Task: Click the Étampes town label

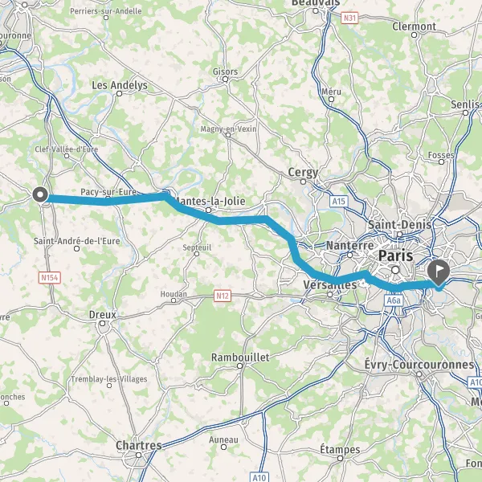Action: [340, 449]
